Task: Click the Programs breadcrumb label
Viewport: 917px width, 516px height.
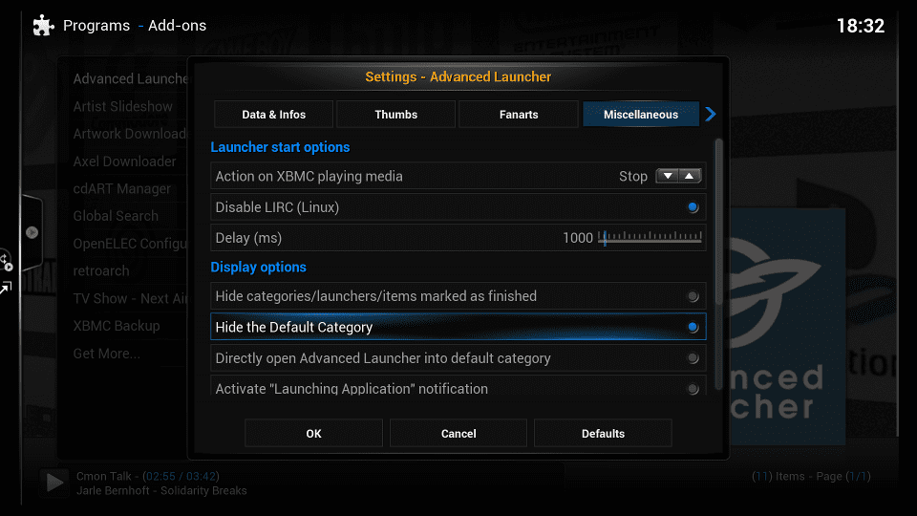Action: 96,25
